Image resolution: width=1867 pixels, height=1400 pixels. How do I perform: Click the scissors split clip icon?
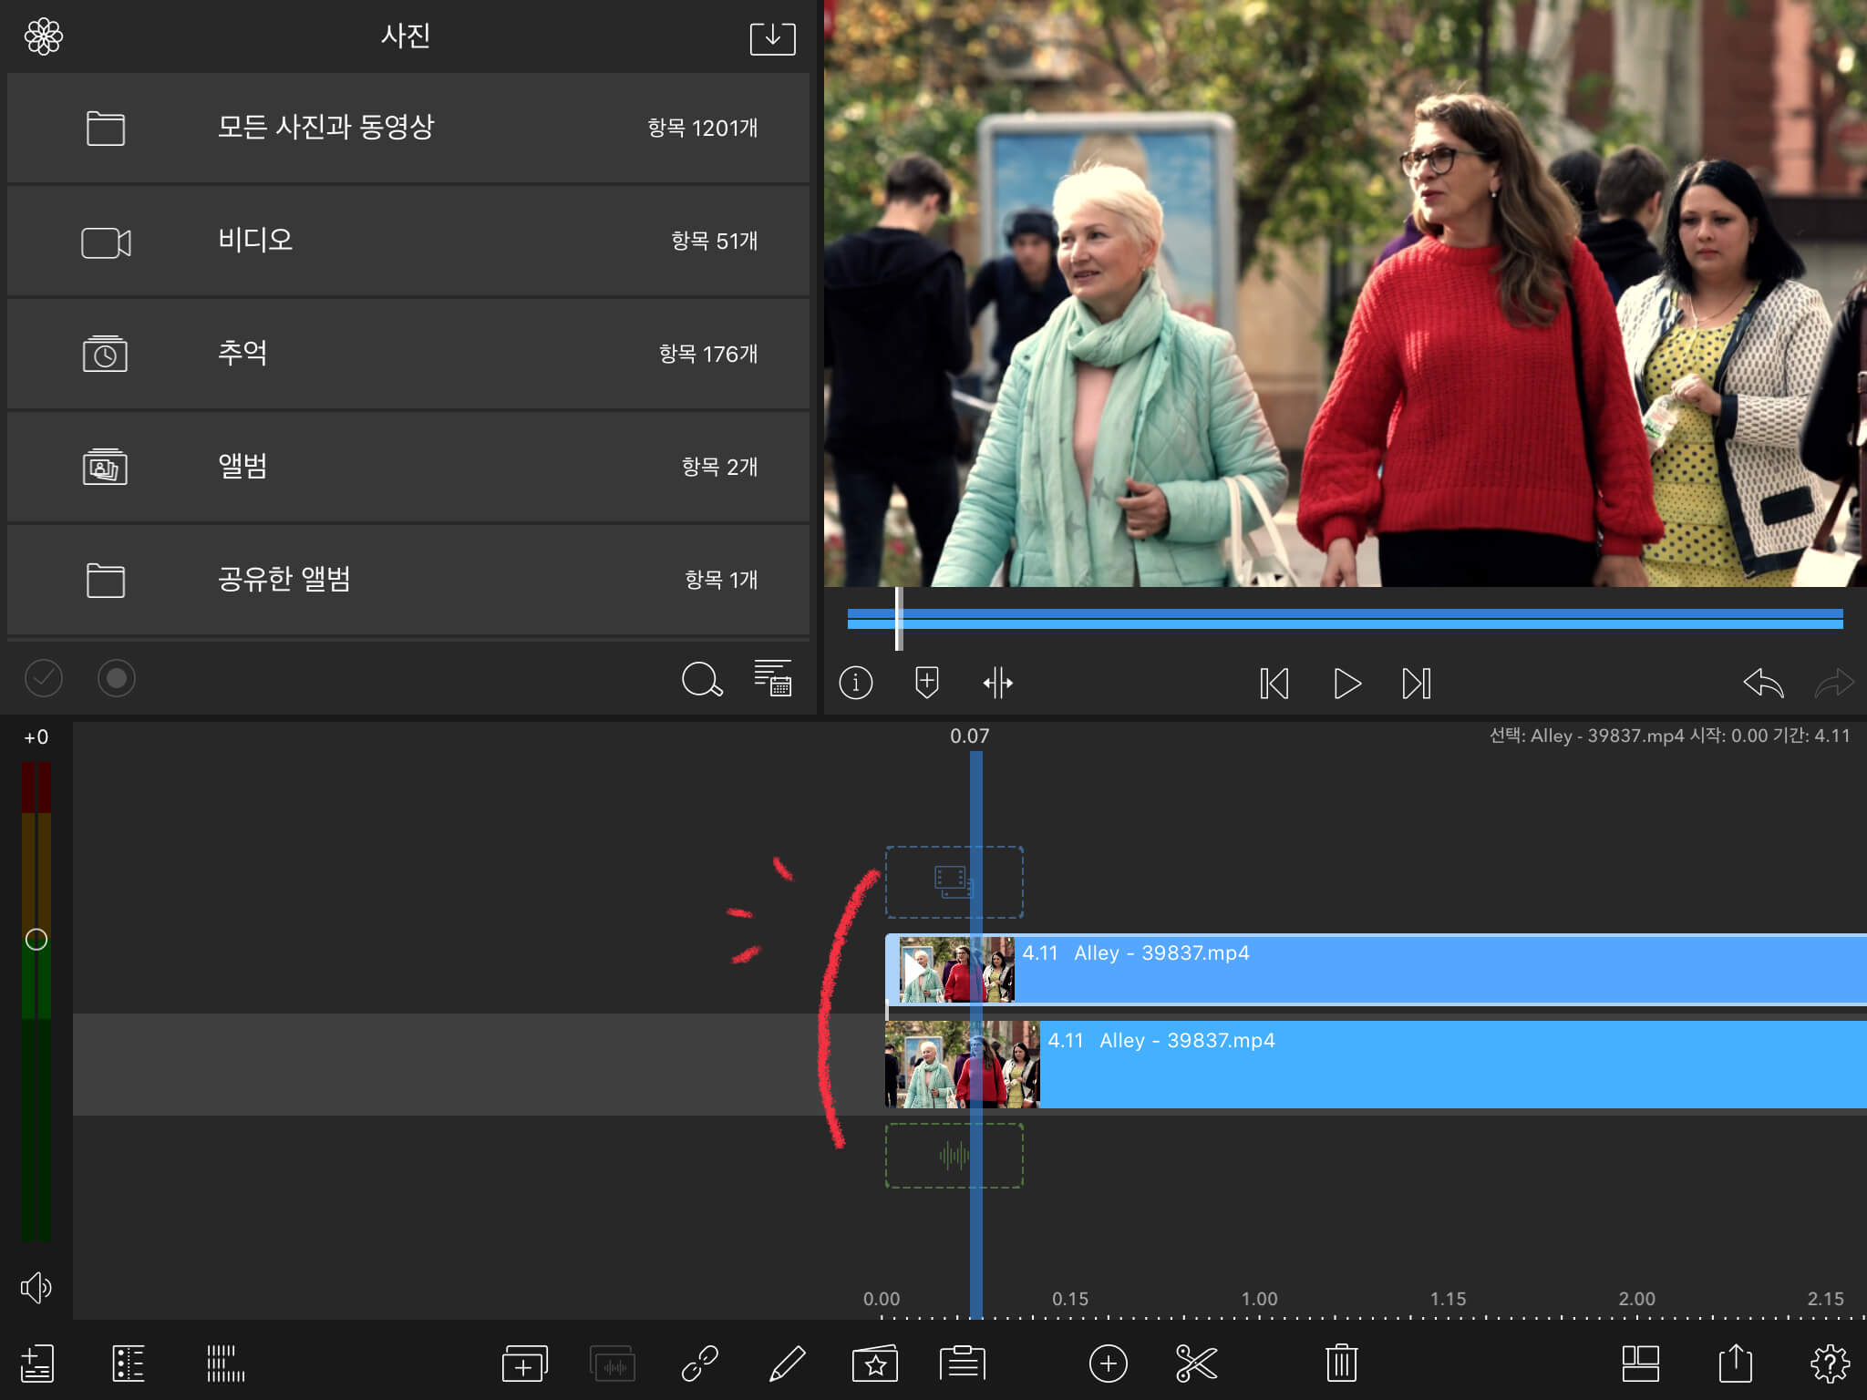[1196, 1364]
